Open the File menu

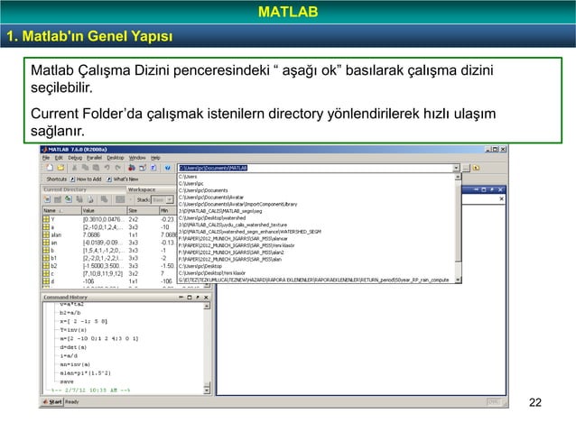tap(46, 158)
